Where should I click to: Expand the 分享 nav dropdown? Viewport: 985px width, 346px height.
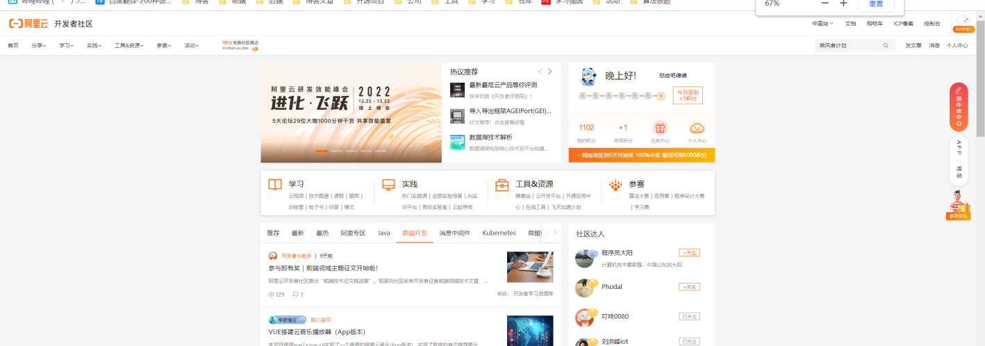(x=39, y=46)
